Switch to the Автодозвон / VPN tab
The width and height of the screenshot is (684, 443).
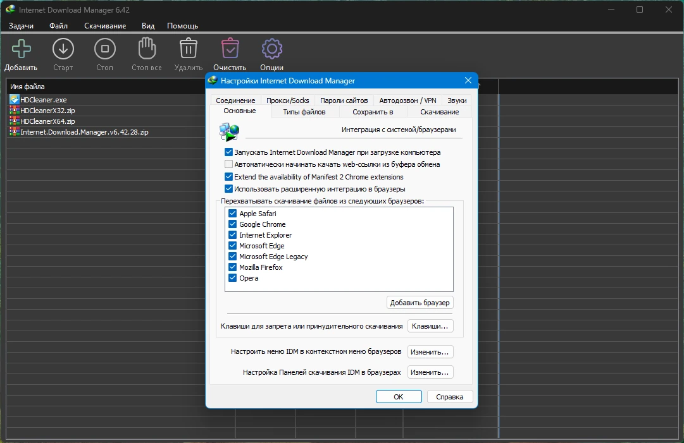(407, 100)
